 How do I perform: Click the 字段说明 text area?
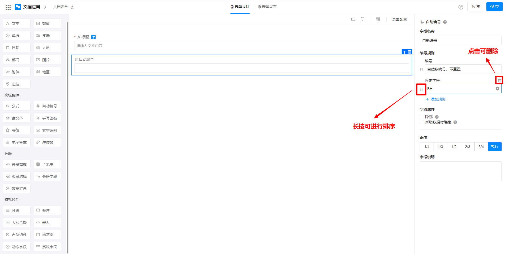coord(461,171)
